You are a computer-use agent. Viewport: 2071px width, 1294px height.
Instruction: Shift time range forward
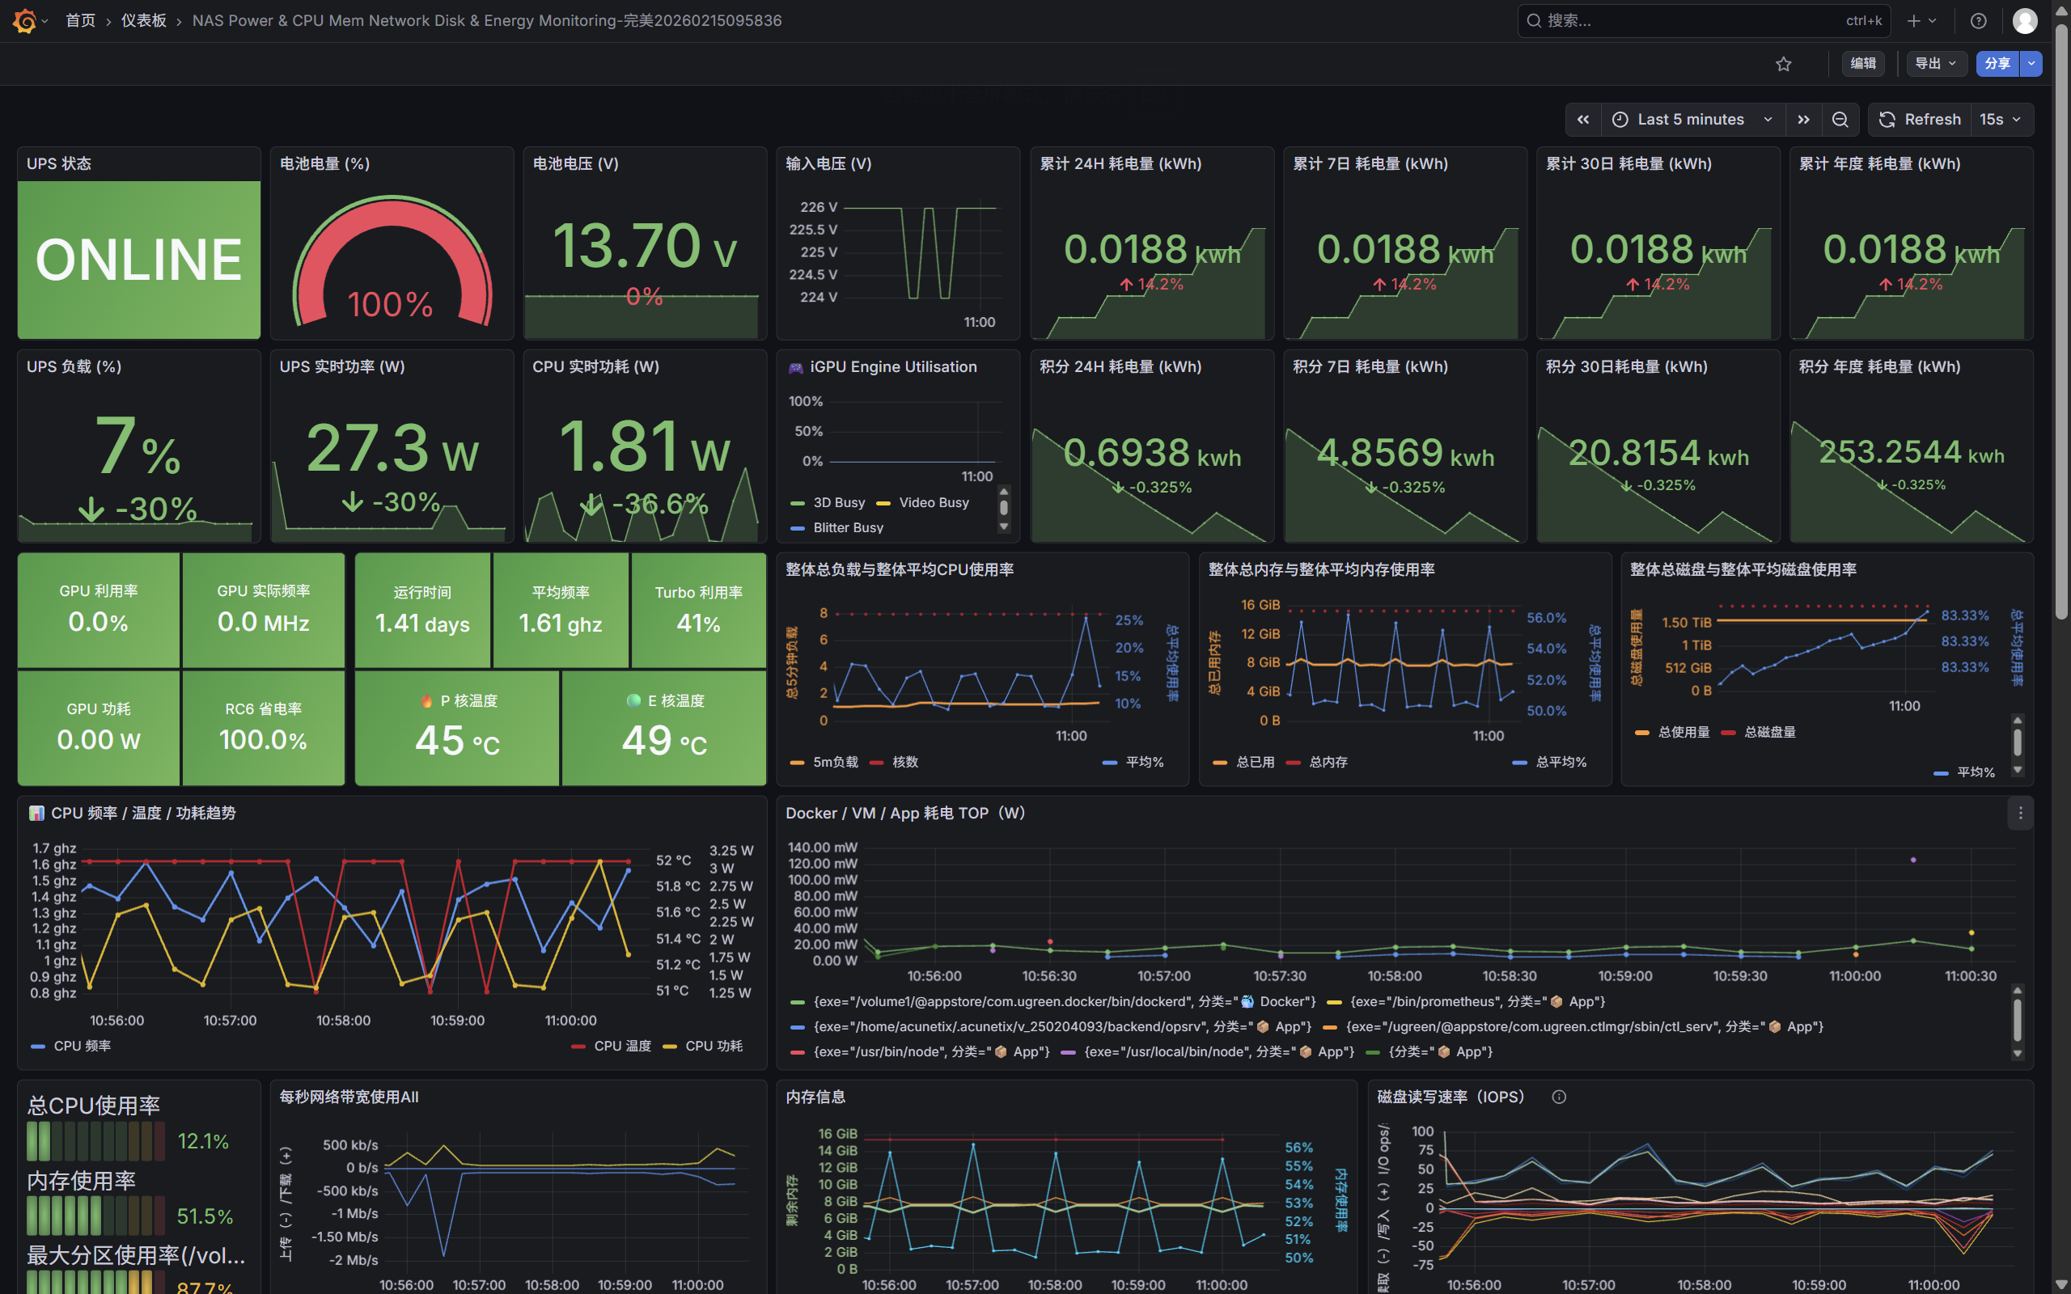1804,120
